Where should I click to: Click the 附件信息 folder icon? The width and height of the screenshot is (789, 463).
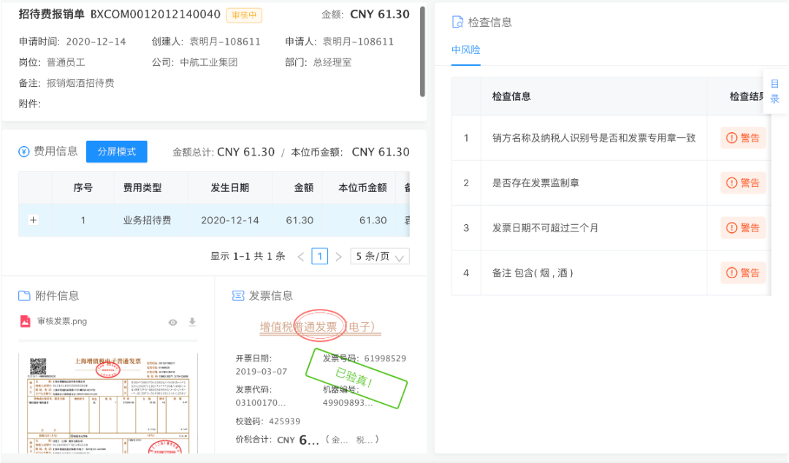tap(25, 296)
